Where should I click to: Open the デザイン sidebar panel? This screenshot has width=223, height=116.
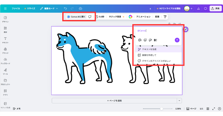(x=5, y=19)
